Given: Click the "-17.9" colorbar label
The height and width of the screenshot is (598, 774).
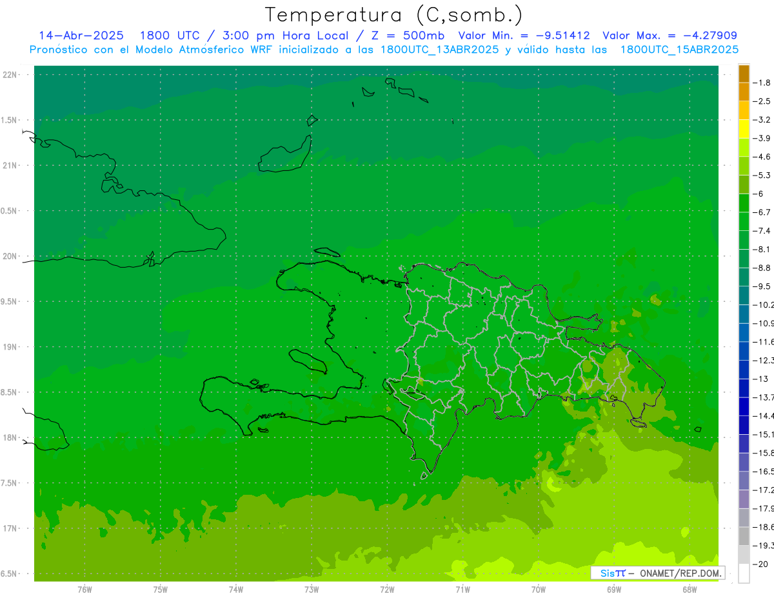Looking at the screenshot, I should pyautogui.click(x=764, y=509).
